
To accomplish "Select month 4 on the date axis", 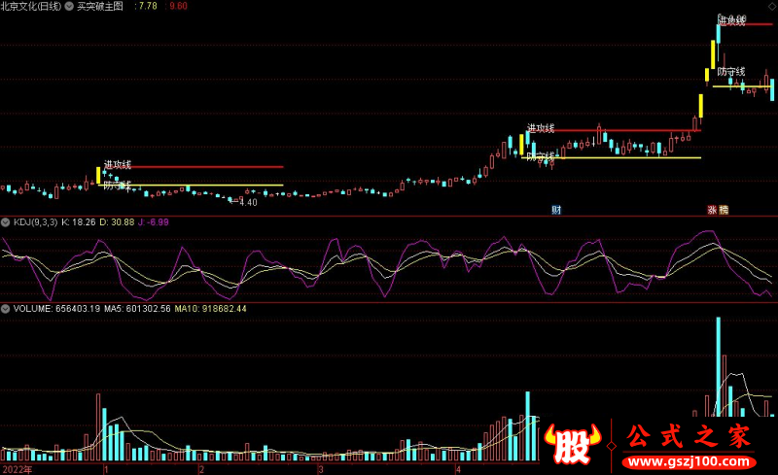I will tap(458, 469).
